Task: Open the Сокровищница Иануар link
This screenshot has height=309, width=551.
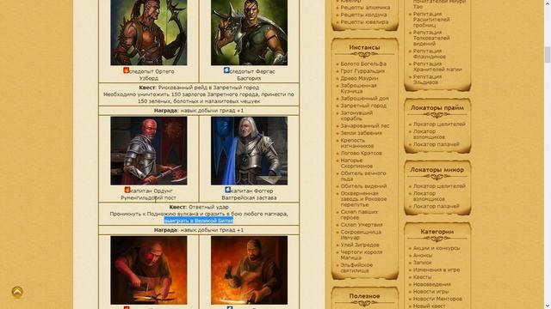Action: 361,234
